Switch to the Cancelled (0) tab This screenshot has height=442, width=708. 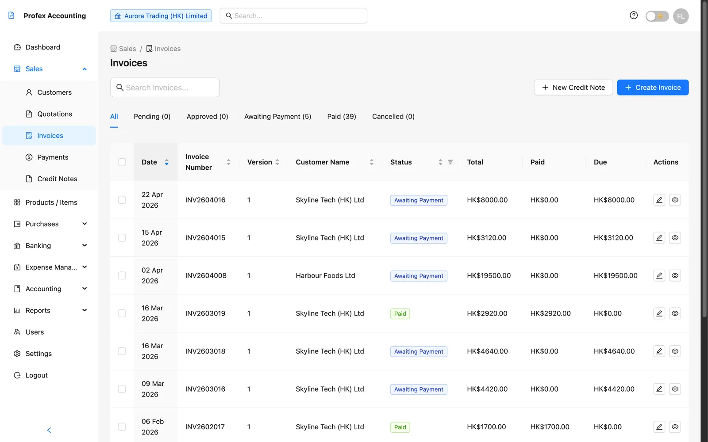(393, 117)
